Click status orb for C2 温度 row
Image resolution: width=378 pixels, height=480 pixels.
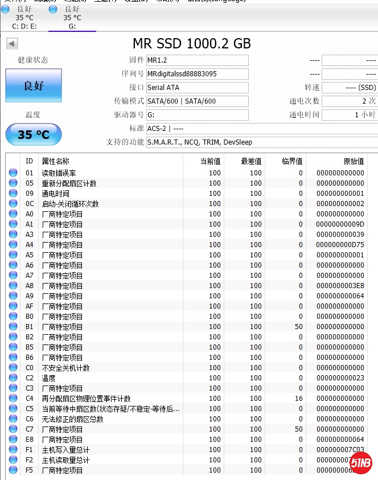[x=13, y=378]
